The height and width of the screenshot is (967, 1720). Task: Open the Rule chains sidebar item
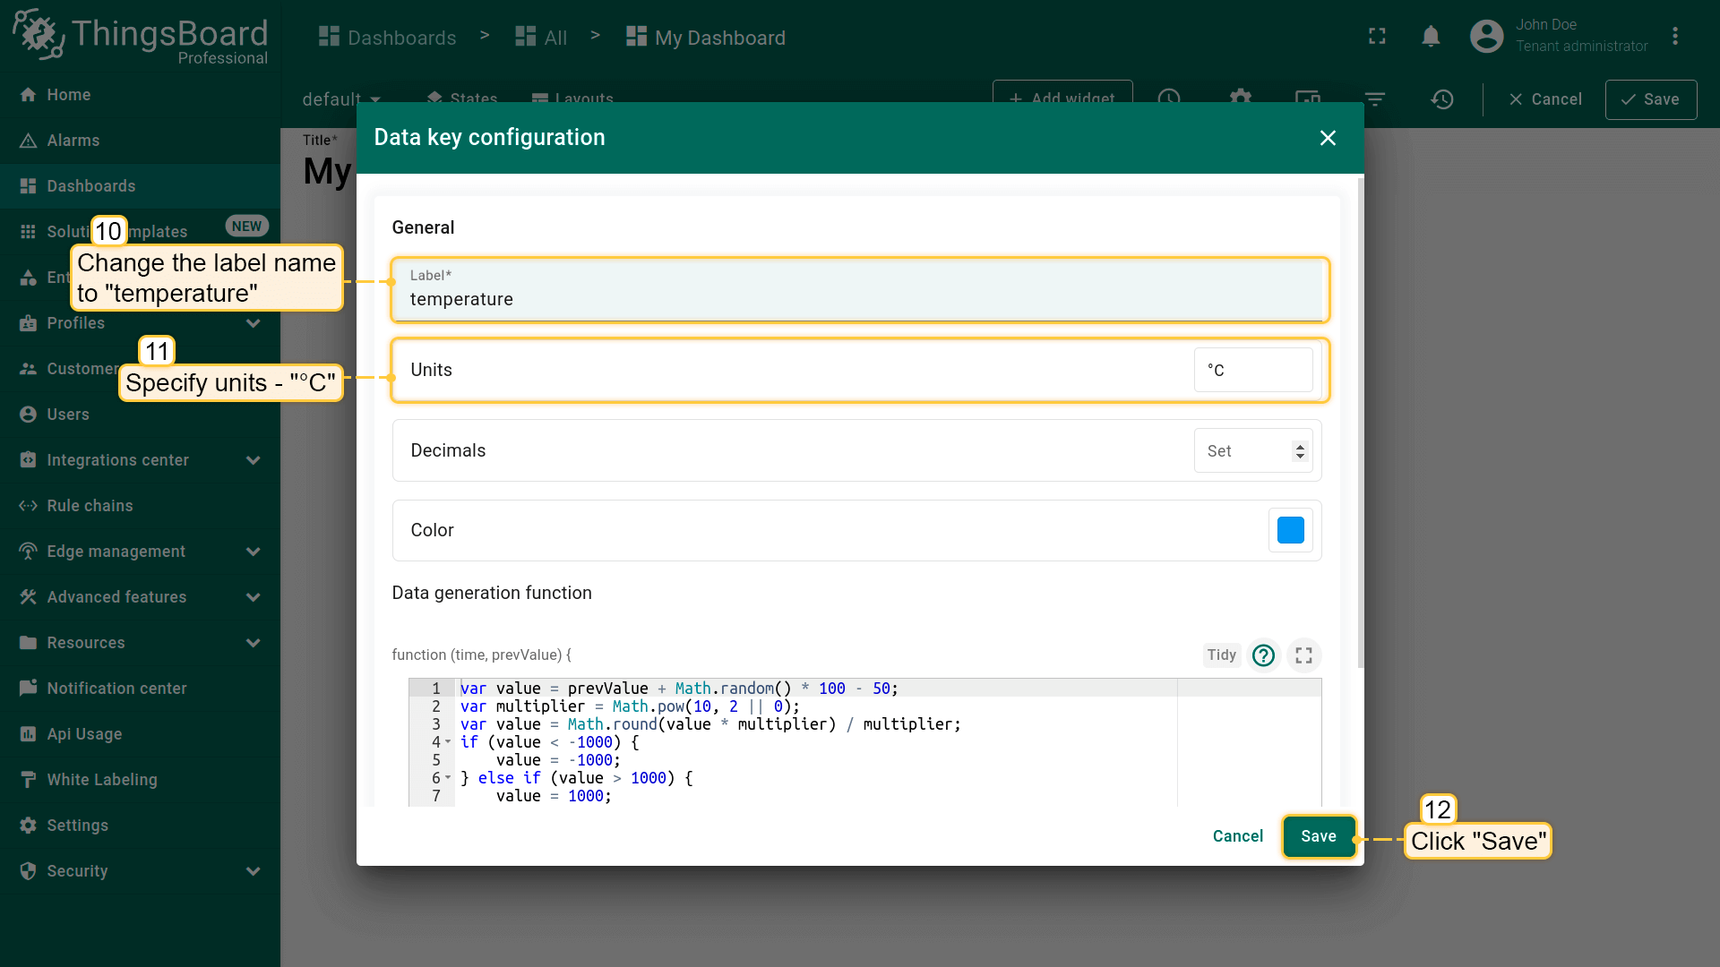point(90,506)
